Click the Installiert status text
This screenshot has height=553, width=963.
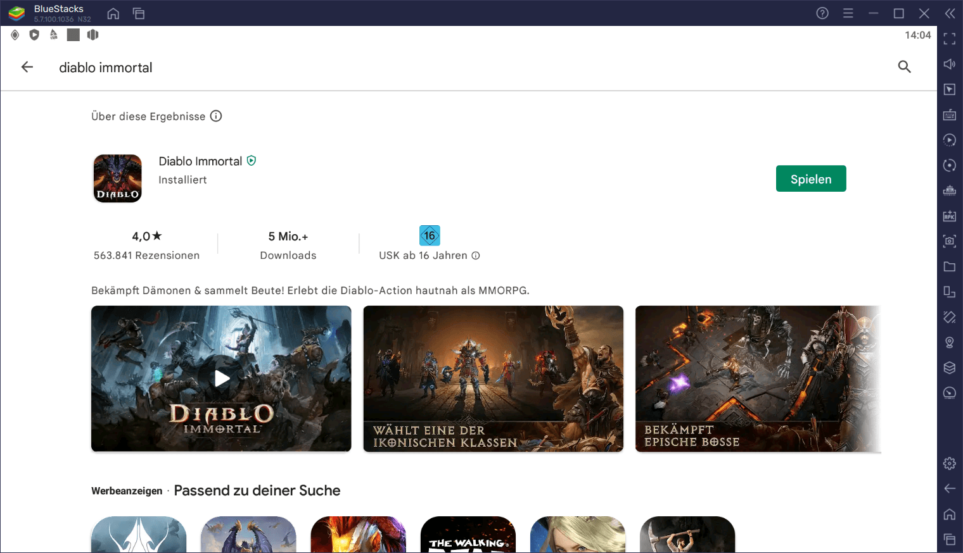point(182,180)
